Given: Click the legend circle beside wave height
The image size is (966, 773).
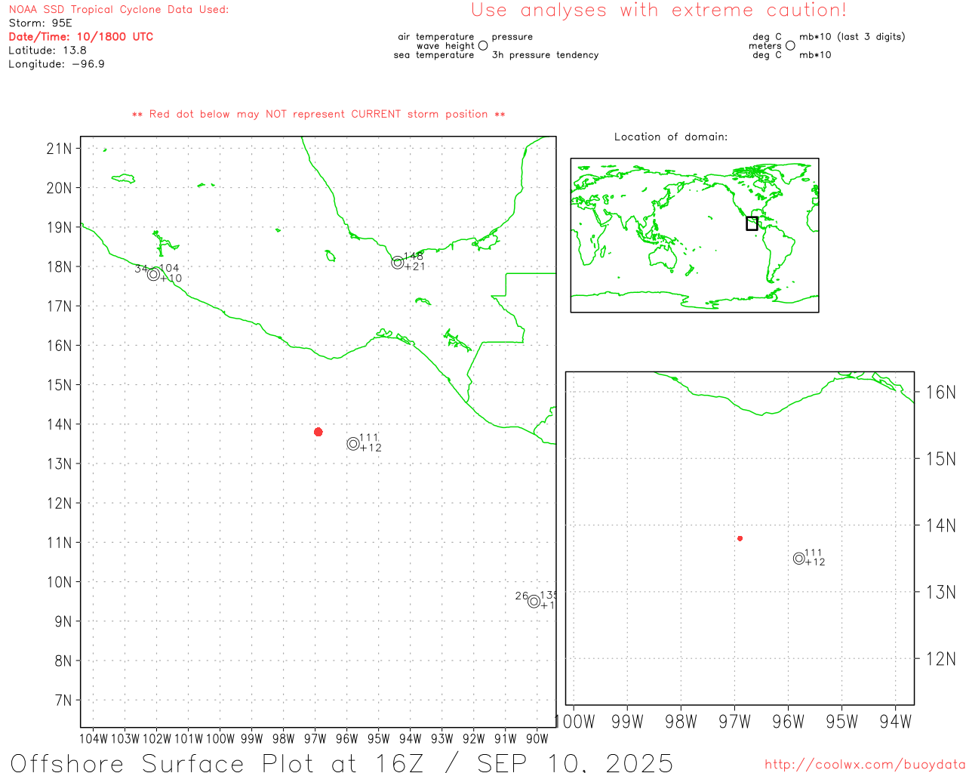Looking at the screenshot, I should pyautogui.click(x=483, y=45).
